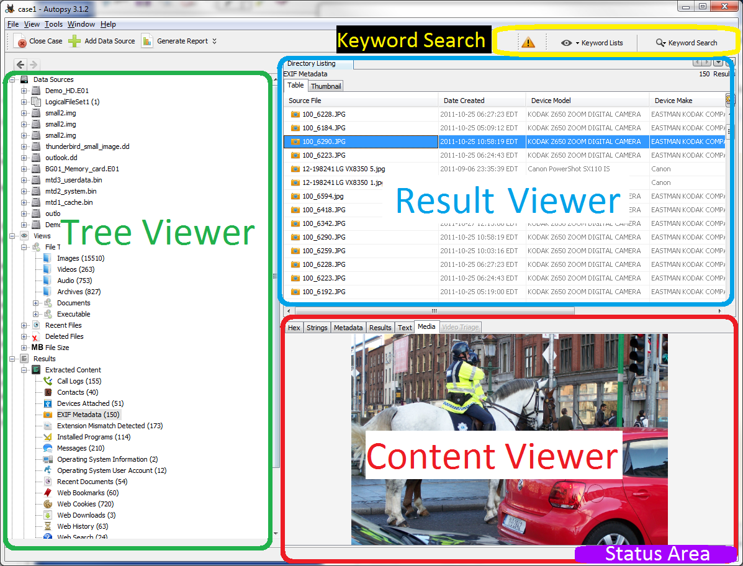Viewport: 743px width, 566px height.
Task: Click the Web History hourglass icon
Action: 48,526
